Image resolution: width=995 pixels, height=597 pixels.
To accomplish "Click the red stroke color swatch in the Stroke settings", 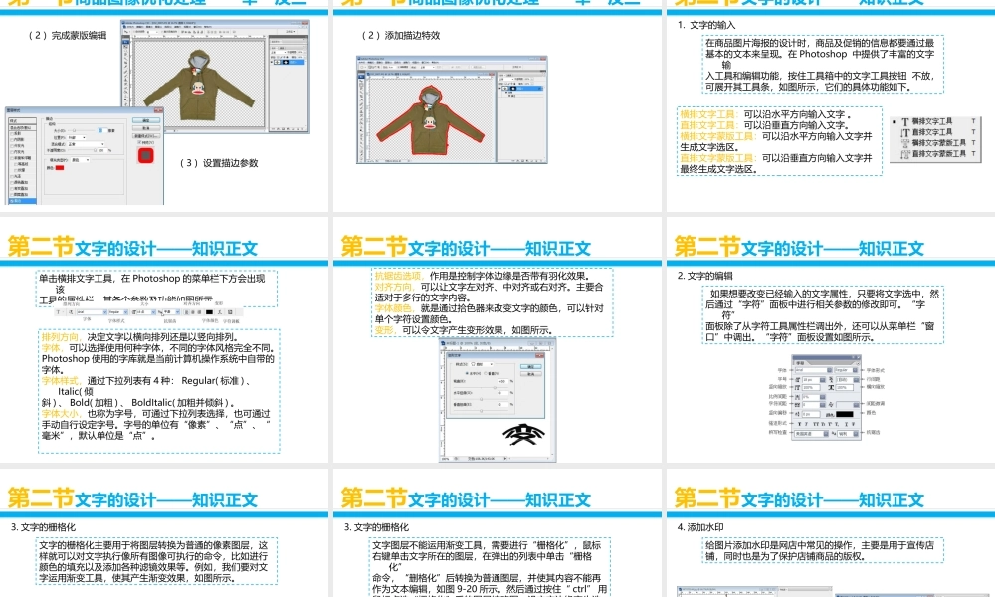I will coord(59,167).
